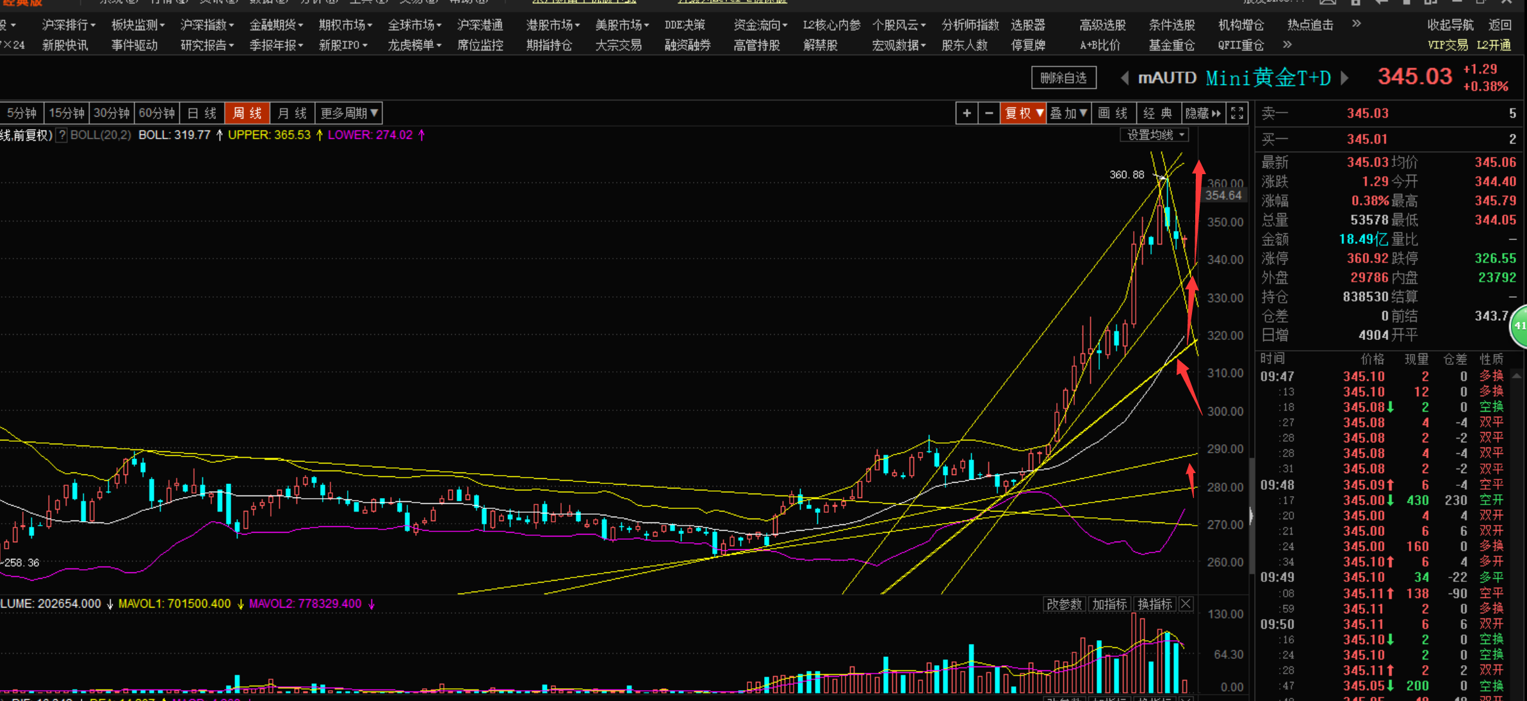Open the 设置均线 moving average settings dropdown
The width and height of the screenshot is (1527, 701).
tap(1154, 134)
